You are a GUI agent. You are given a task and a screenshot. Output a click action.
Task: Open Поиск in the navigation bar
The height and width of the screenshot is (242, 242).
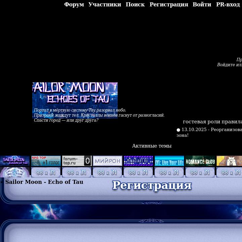click(135, 4)
